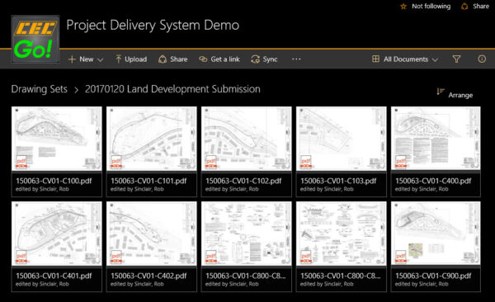Open the details pane info icon
495x302 pixels.
(x=482, y=59)
